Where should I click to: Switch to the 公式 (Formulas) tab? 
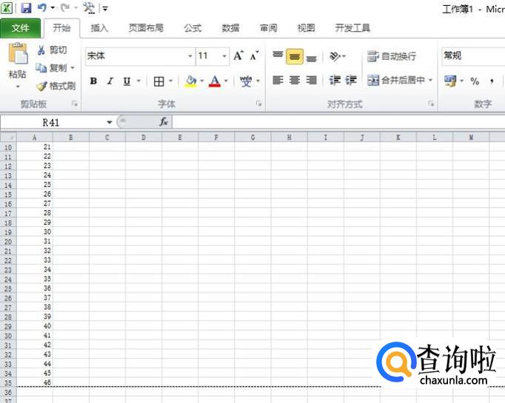tap(193, 28)
